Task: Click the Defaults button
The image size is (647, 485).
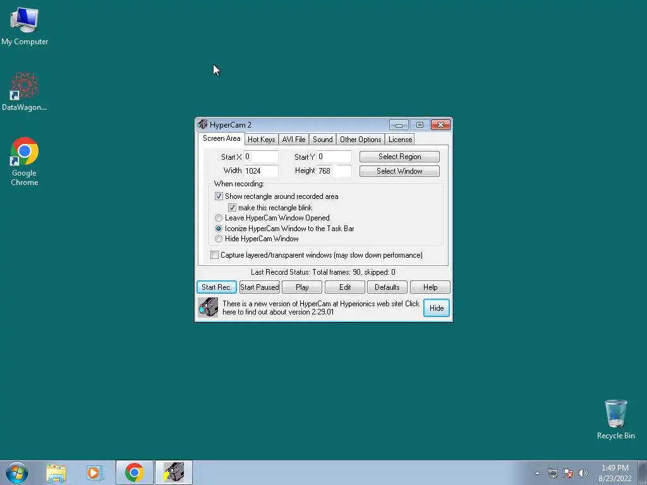Action: (x=387, y=287)
